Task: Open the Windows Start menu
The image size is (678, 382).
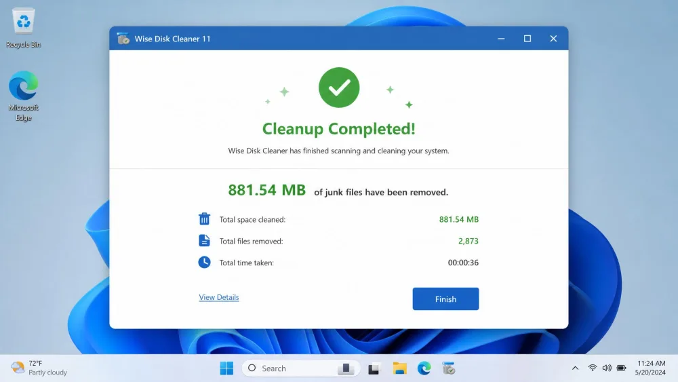Action: (226, 368)
